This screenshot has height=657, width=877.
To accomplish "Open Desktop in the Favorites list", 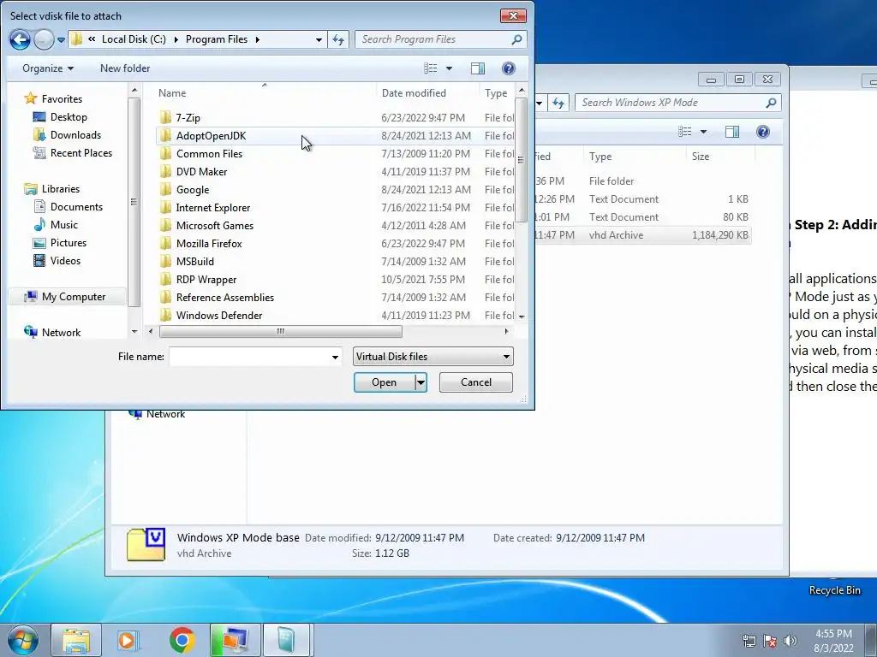I will (x=61, y=116).
